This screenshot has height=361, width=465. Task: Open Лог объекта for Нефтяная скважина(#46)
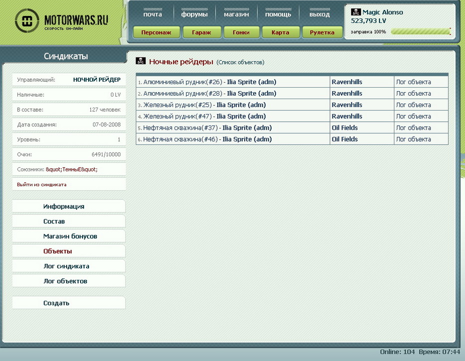(x=413, y=139)
